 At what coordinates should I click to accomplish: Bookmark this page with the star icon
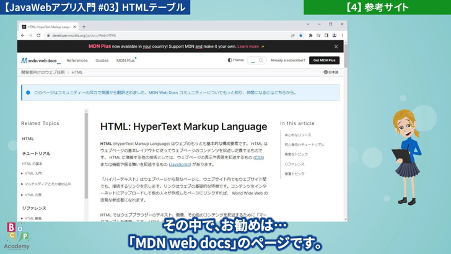point(301,35)
